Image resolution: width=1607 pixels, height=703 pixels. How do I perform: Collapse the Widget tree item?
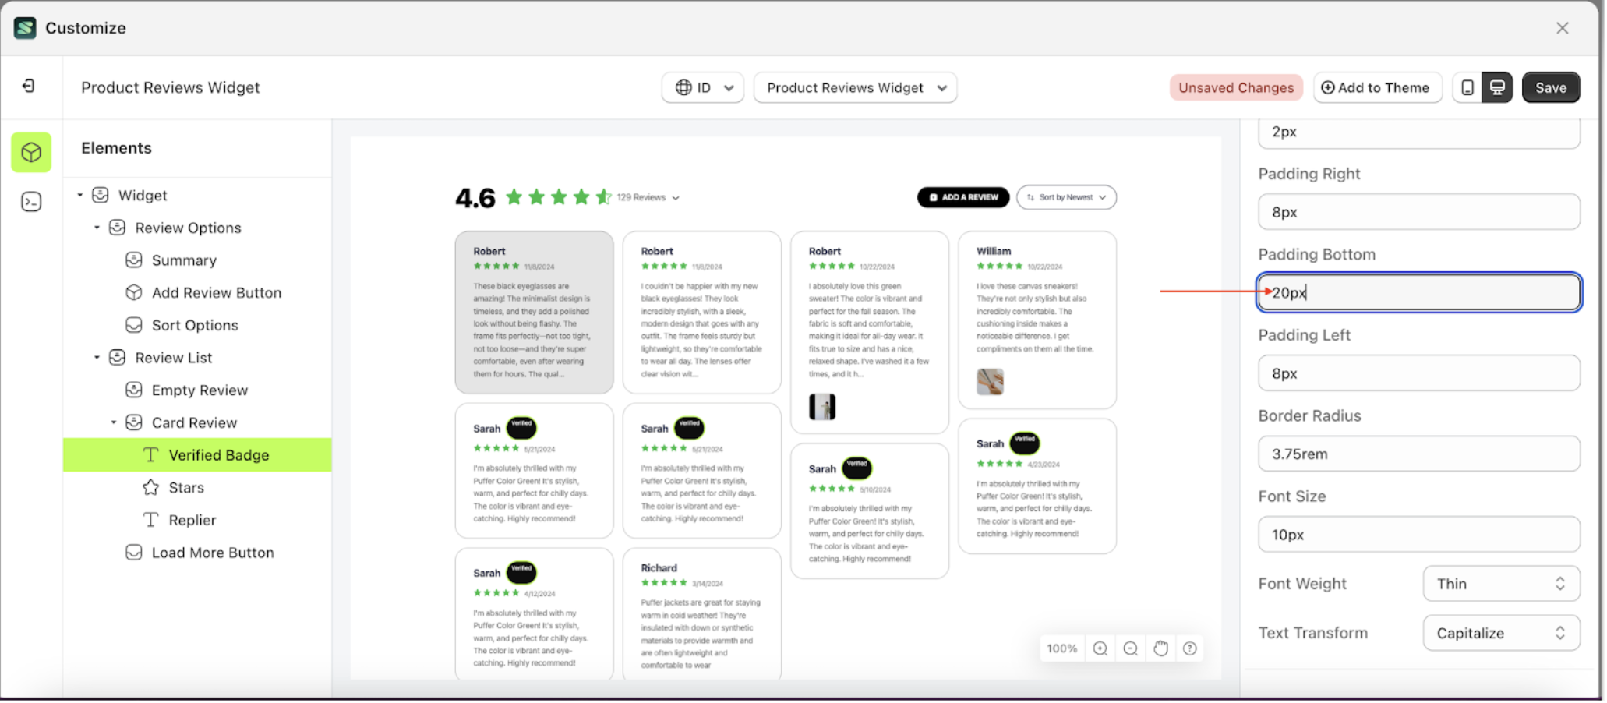tap(79, 195)
